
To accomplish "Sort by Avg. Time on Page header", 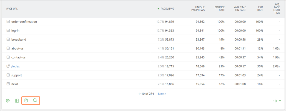I will pyautogui.click(x=240, y=9).
